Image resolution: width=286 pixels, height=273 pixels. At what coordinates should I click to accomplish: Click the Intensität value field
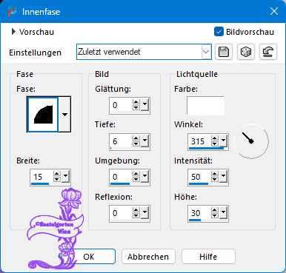coord(199,177)
